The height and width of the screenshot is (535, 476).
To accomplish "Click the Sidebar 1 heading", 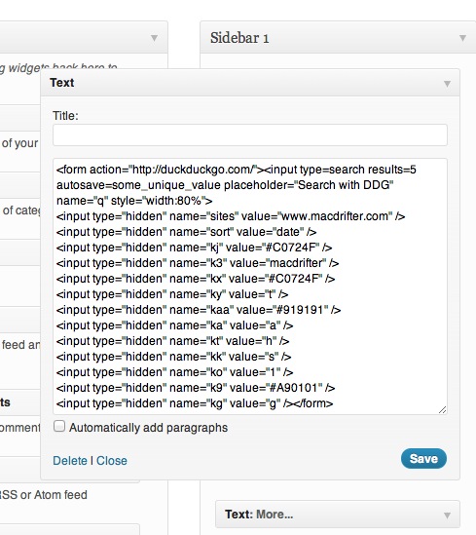I will tap(239, 38).
